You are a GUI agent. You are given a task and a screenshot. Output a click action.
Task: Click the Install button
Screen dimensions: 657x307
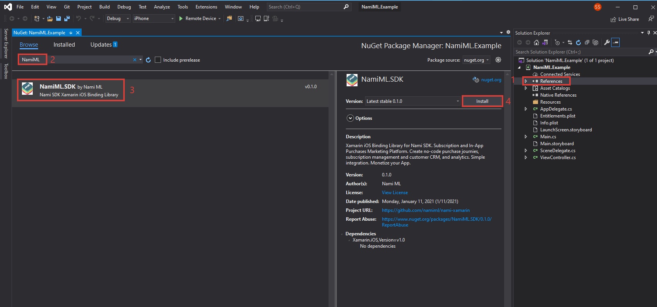(482, 101)
